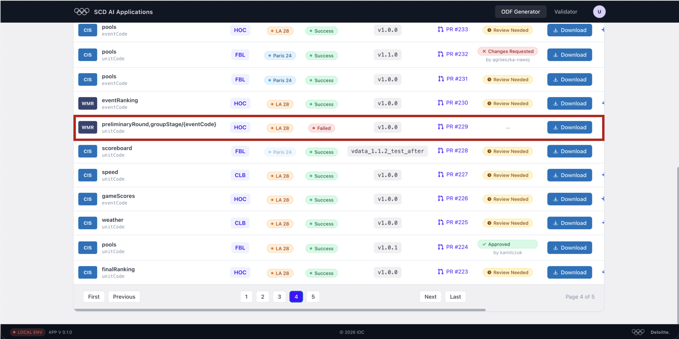Download the scoreboard PR #228 file

tap(569, 151)
